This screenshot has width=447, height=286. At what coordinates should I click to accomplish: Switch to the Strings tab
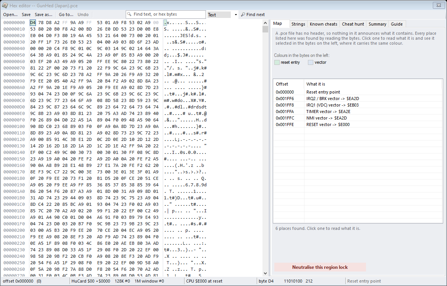coord(298,24)
